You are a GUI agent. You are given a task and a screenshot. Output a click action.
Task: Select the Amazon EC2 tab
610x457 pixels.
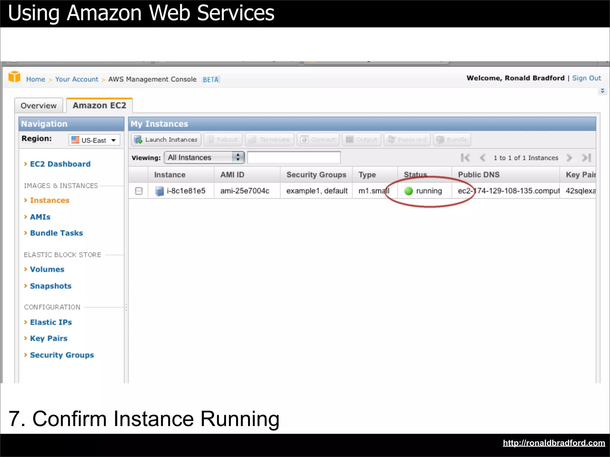pos(99,105)
